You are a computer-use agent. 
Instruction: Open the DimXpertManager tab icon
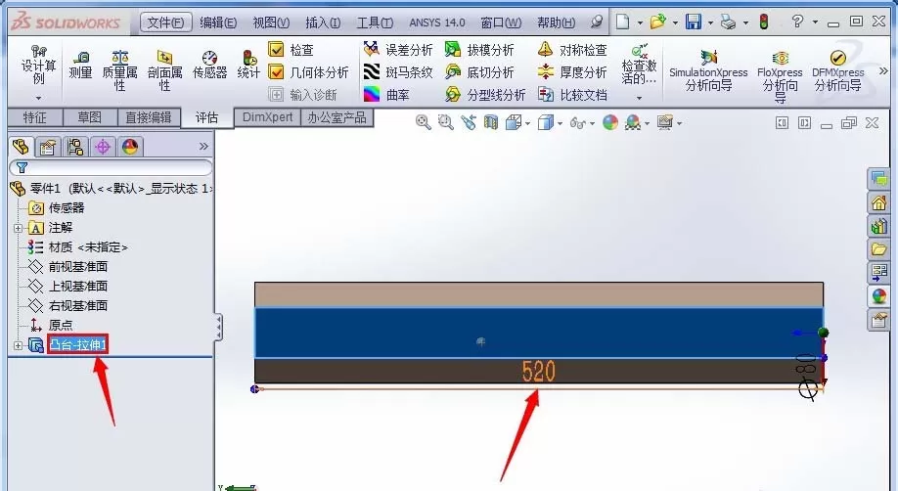[x=103, y=148]
